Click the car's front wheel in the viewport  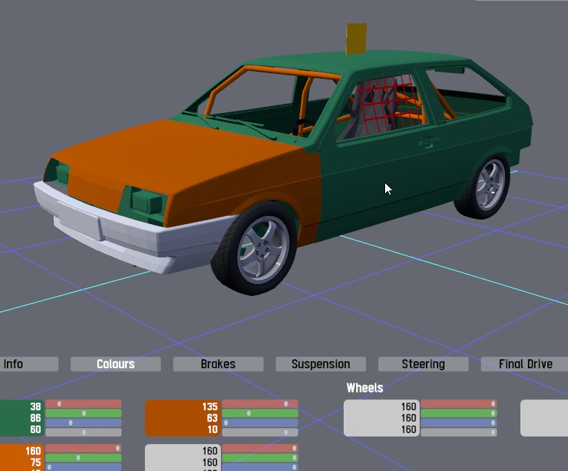[x=255, y=249]
